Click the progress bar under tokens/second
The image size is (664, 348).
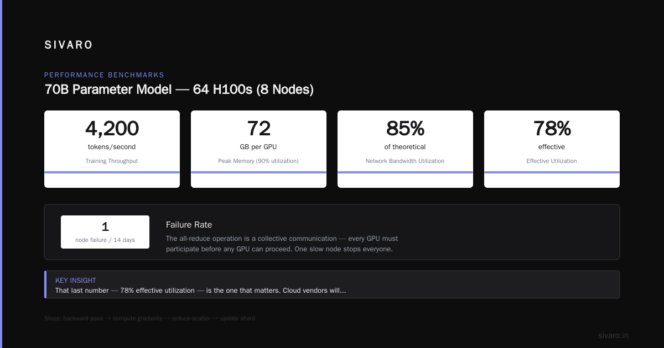pos(112,172)
